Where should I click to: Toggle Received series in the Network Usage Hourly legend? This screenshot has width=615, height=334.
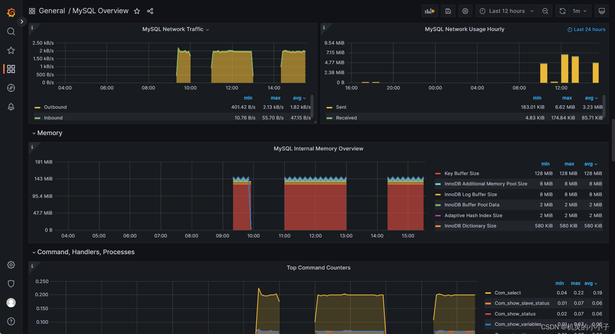coord(346,118)
